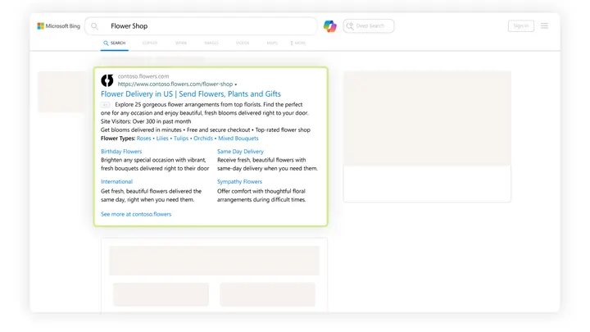This screenshot has width=590, height=332.
Task: Switch to the WORK tab
Action: [x=181, y=43]
